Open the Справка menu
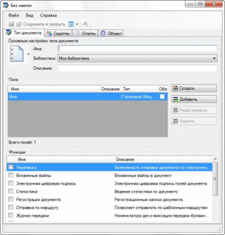Image resolution: width=225 pixels, height=235 pixels. tap(49, 15)
